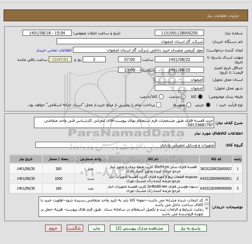Select the متوسط purchase type radio
252x244 pixels.
point(189,105)
